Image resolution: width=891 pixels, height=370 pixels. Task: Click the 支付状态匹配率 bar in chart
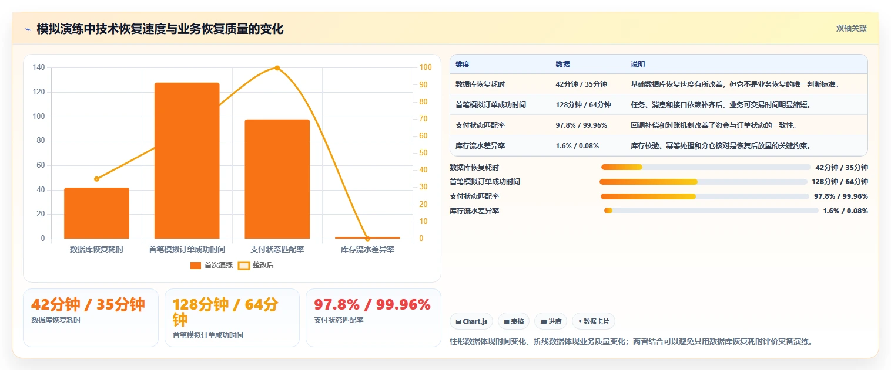pos(277,179)
